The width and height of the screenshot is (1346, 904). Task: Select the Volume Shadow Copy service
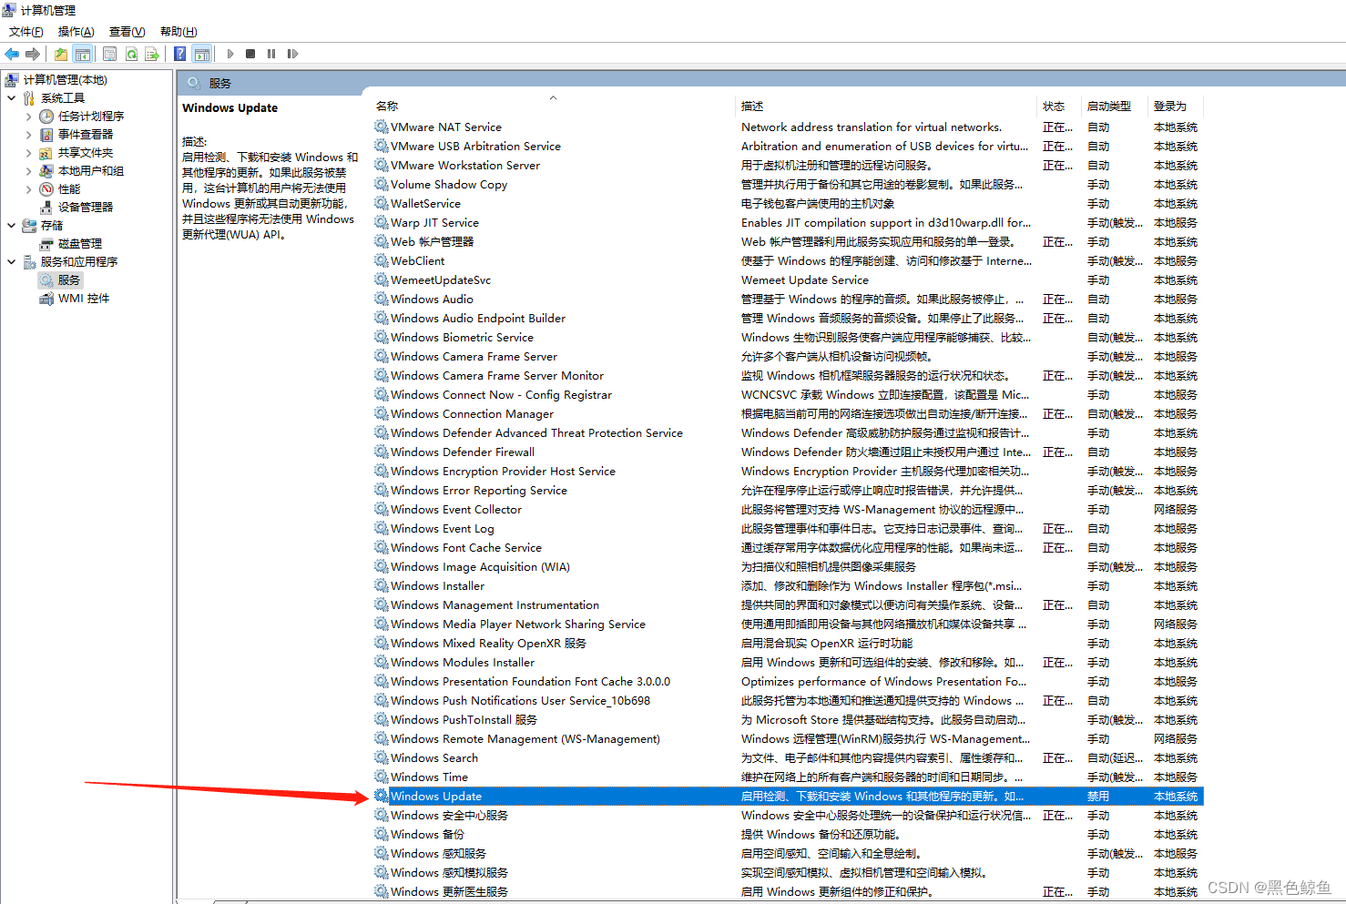point(788,185)
